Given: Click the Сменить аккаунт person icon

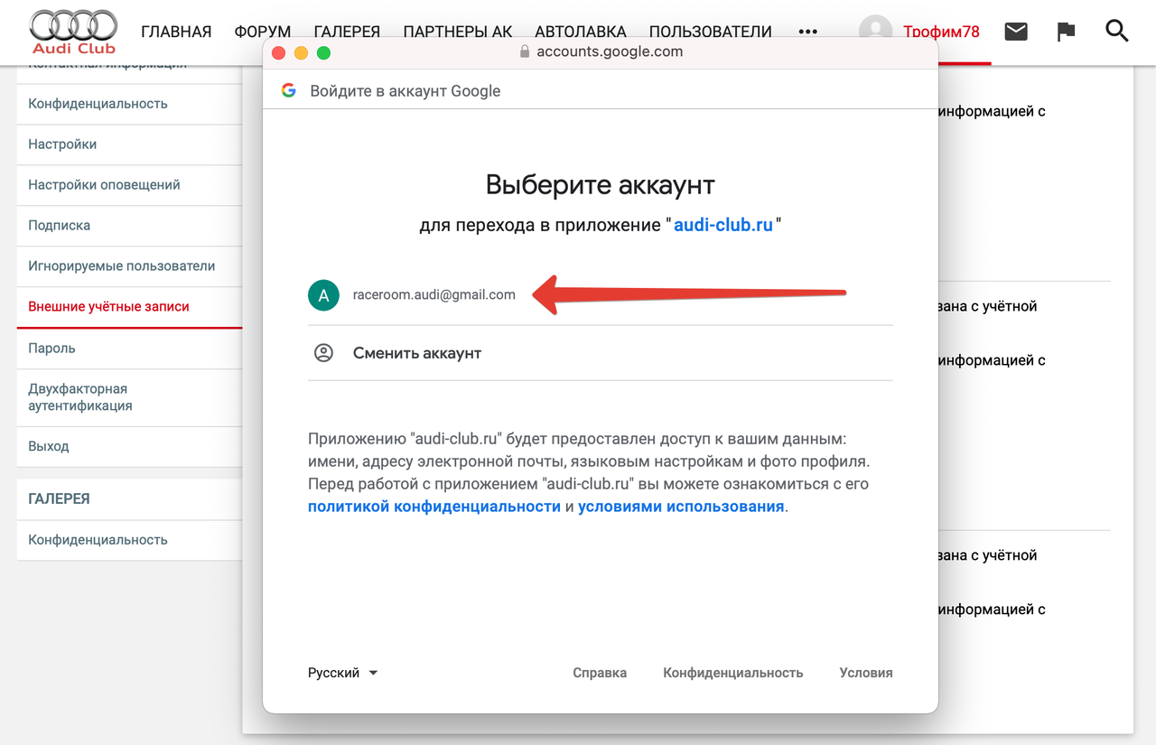Looking at the screenshot, I should pos(323,353).
